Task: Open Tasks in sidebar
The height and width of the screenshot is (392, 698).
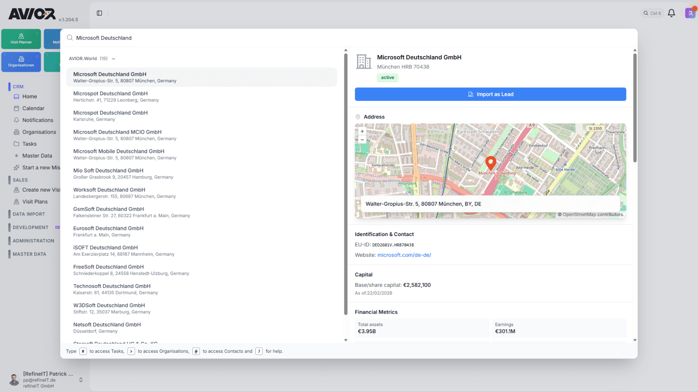Action: point(29,144)
